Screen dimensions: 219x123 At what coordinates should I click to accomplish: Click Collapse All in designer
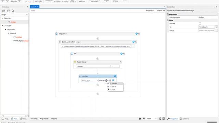tap(160, 11)
